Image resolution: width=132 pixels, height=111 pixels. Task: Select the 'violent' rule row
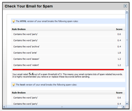point(68,65)
